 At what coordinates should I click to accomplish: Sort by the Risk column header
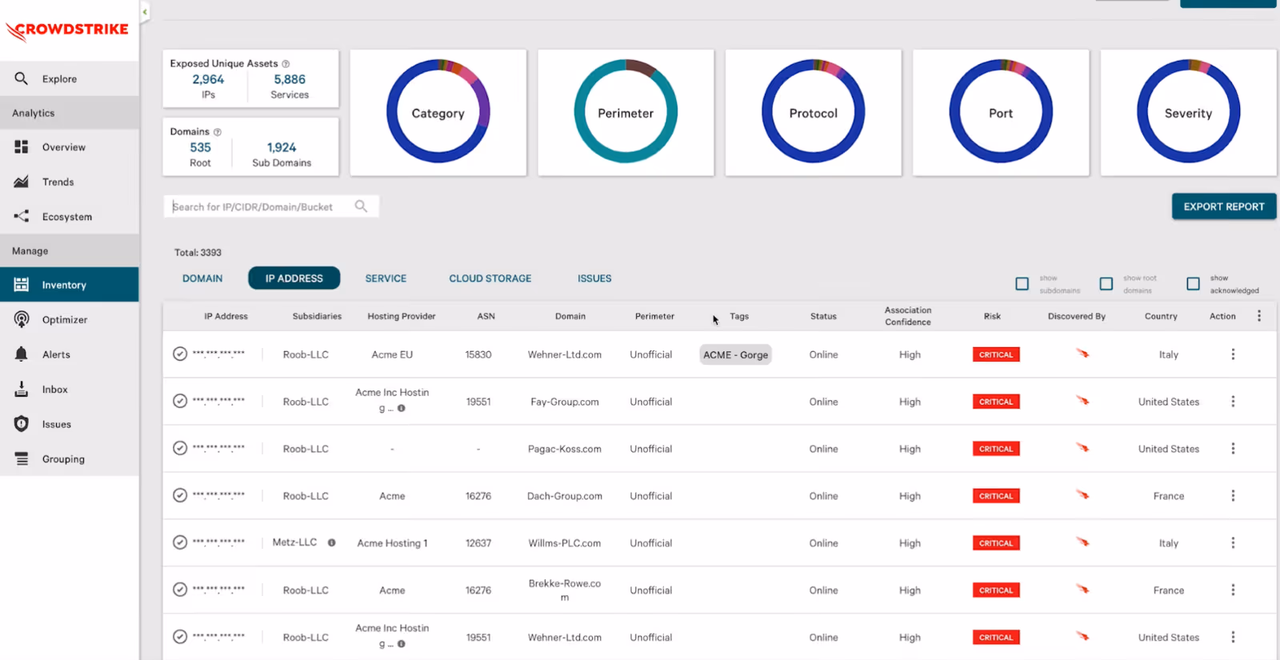pos(992,316)
